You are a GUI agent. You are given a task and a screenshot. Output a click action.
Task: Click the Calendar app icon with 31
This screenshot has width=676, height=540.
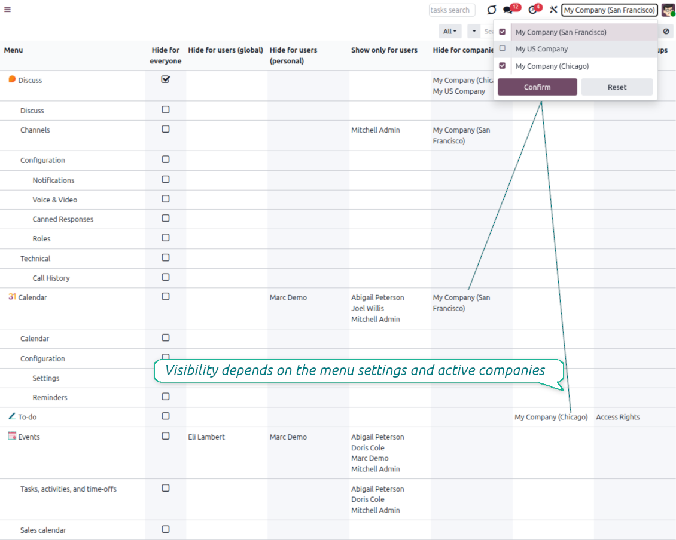click(12, 297)
